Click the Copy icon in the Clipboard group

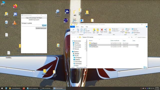tap(78, 30)
